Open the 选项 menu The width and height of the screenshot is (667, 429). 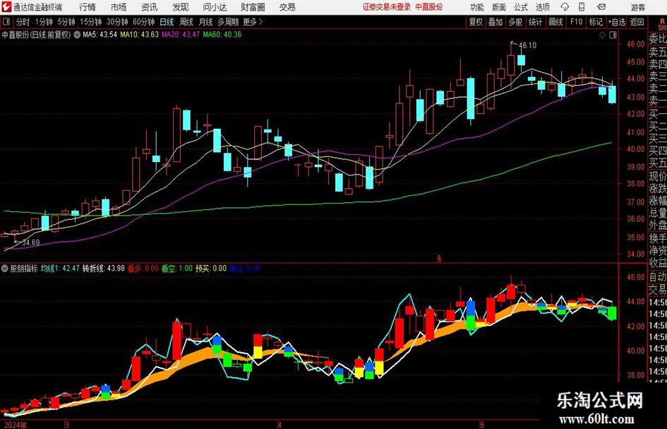pos(542,7)
